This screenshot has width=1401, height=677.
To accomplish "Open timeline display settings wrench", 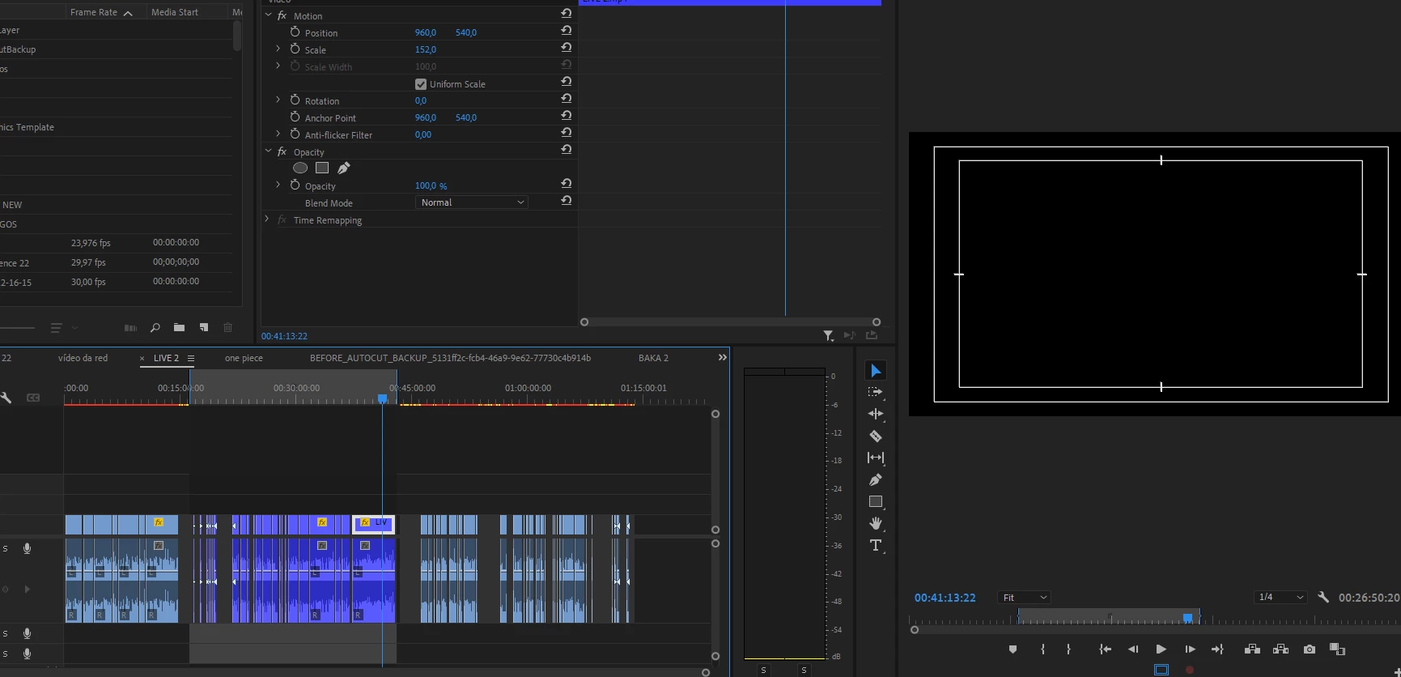I will [x=6, y=398].
